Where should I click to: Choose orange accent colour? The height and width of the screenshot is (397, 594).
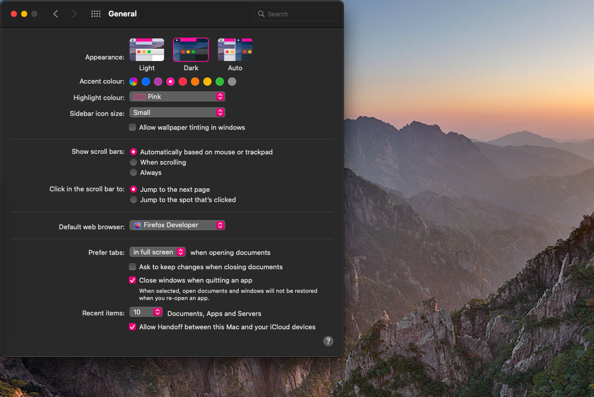[x=195, y=82]
